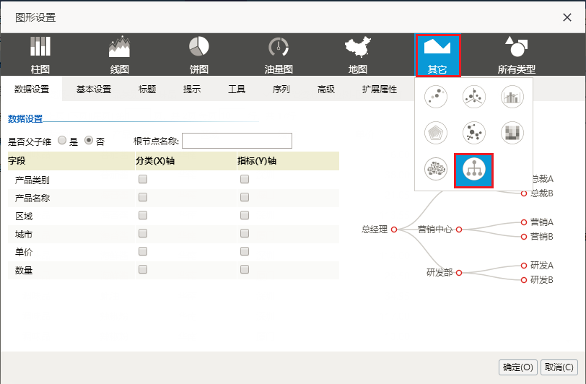Check 产品类别 under 分类(X)轴
586x384 pixels.
pyautogui.click(x=143, y=179)
